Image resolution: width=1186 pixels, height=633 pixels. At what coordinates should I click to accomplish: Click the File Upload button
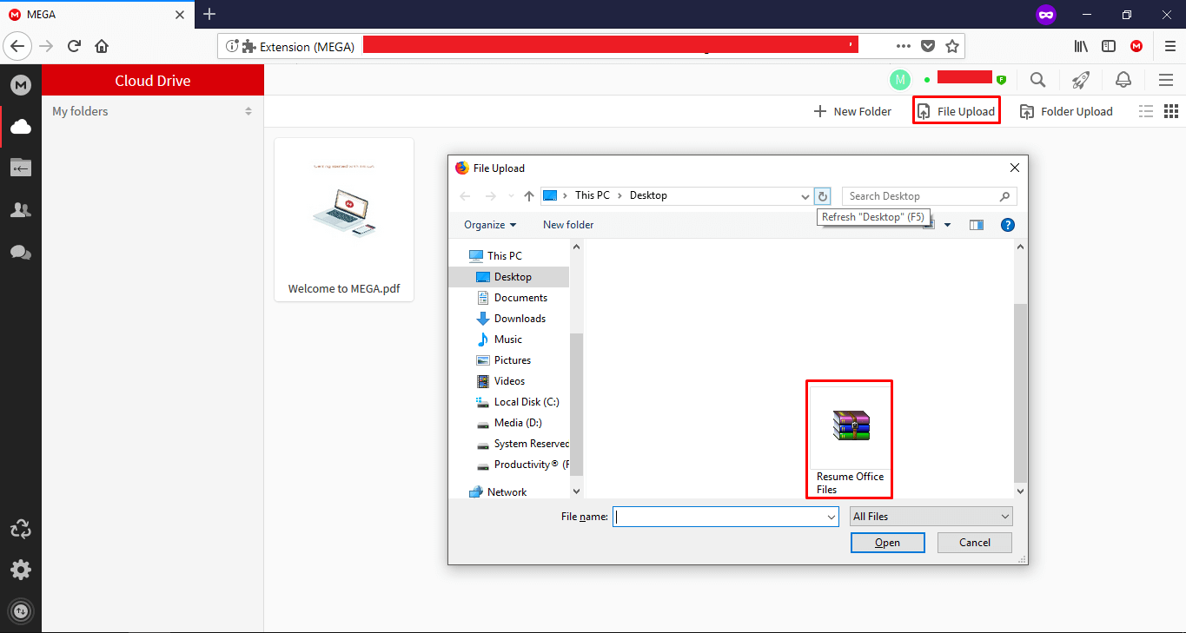click(956, 111)
